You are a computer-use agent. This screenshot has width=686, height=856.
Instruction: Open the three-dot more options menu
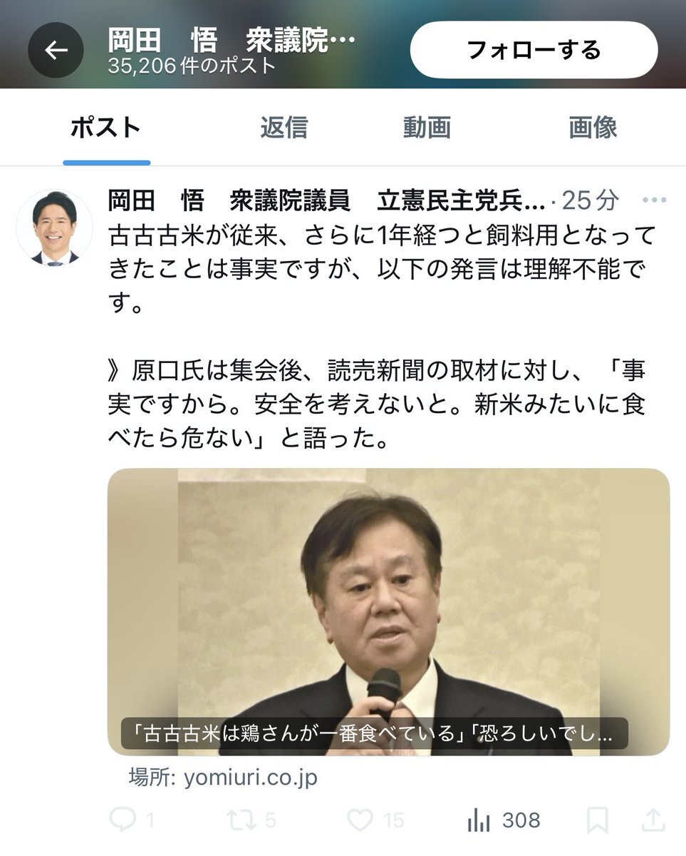[x=654, y=200]
